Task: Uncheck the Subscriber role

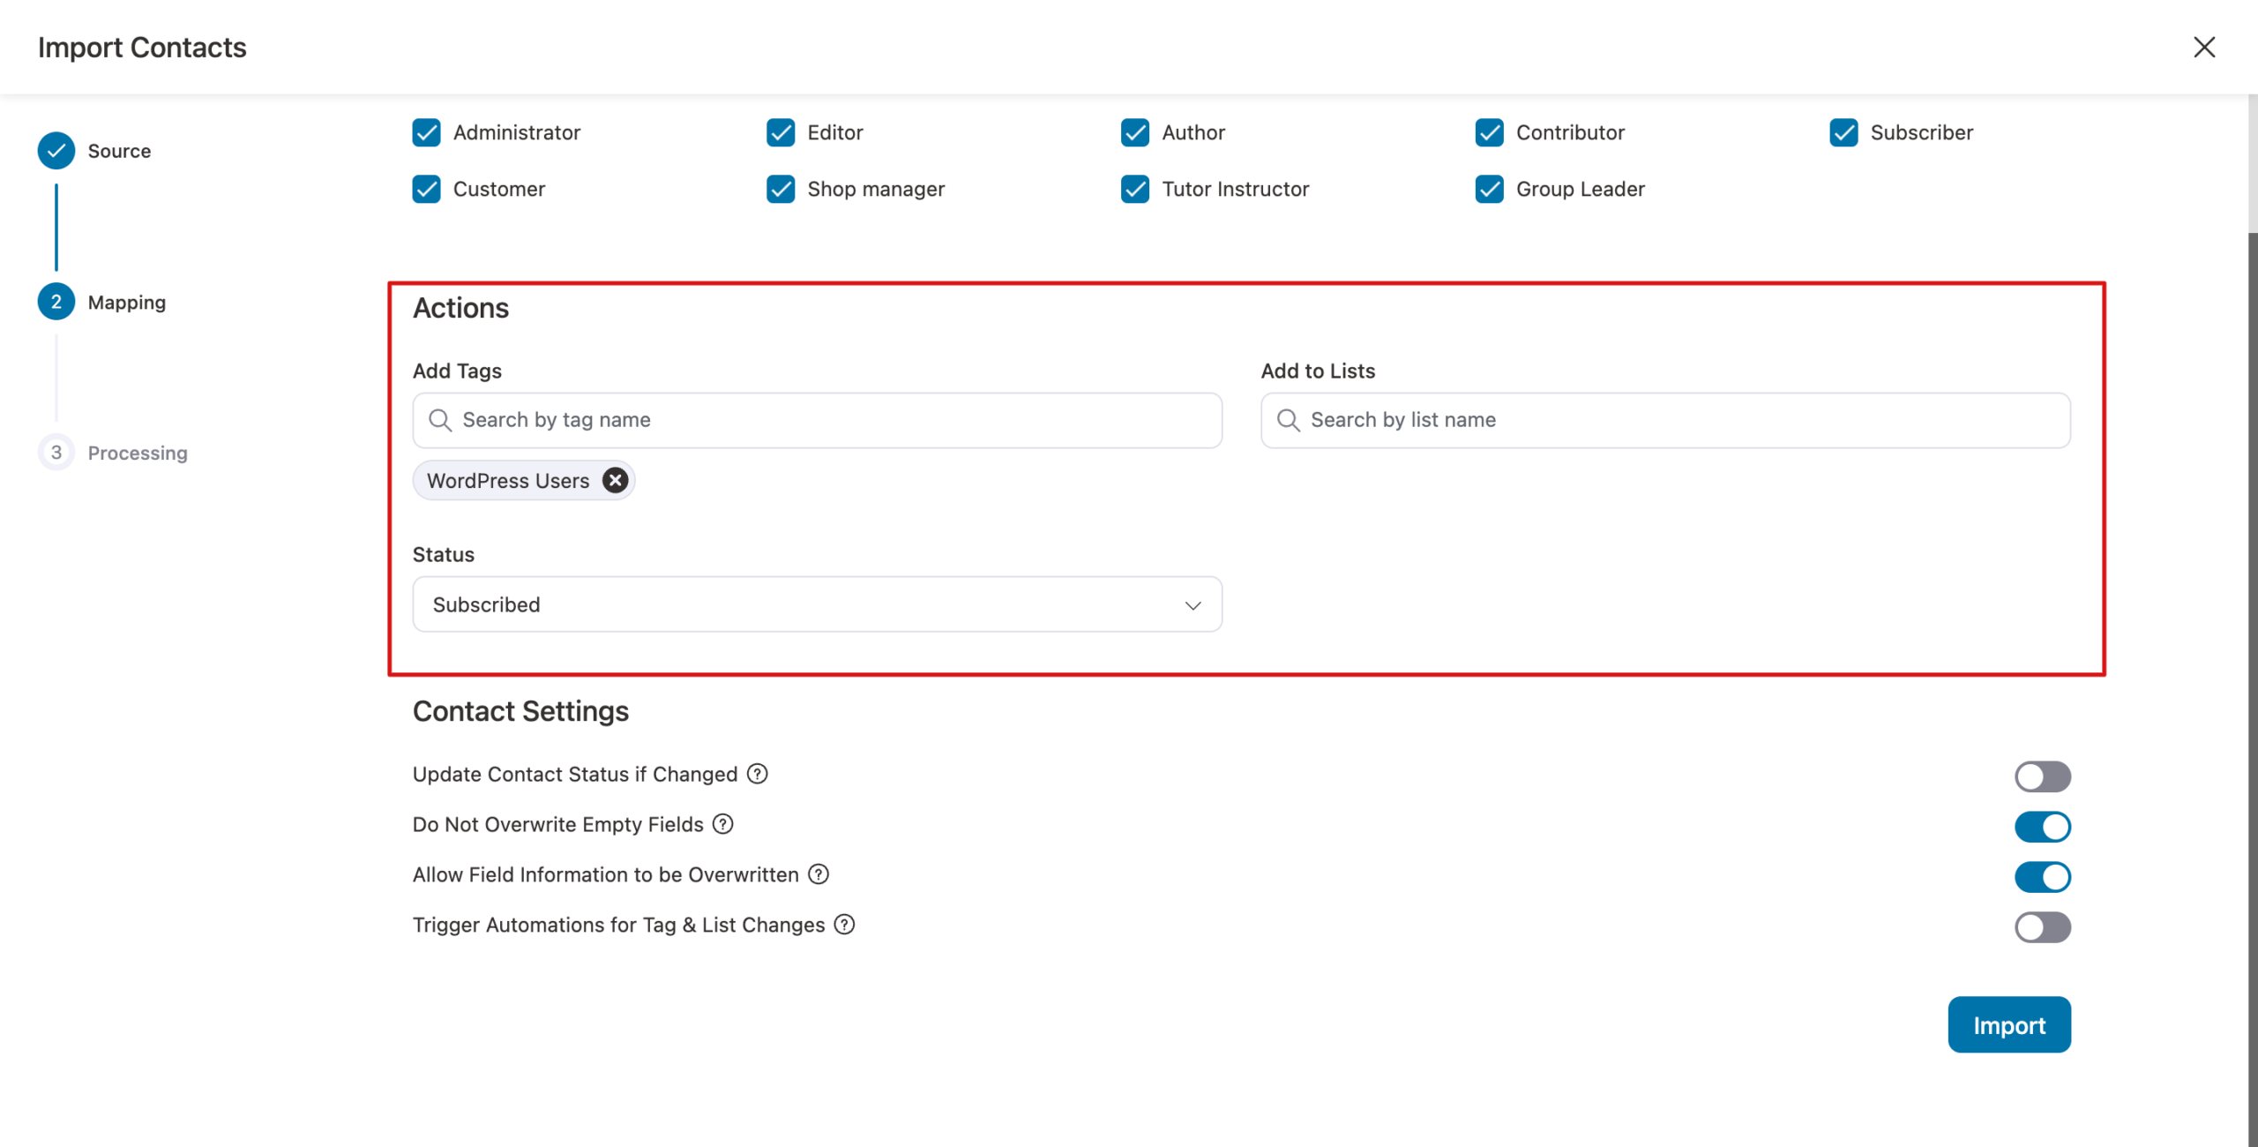Action: pos(1843,132)
